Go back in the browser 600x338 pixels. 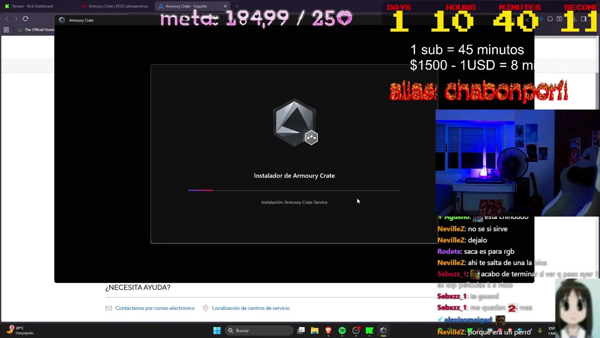[x=7, y=19]
